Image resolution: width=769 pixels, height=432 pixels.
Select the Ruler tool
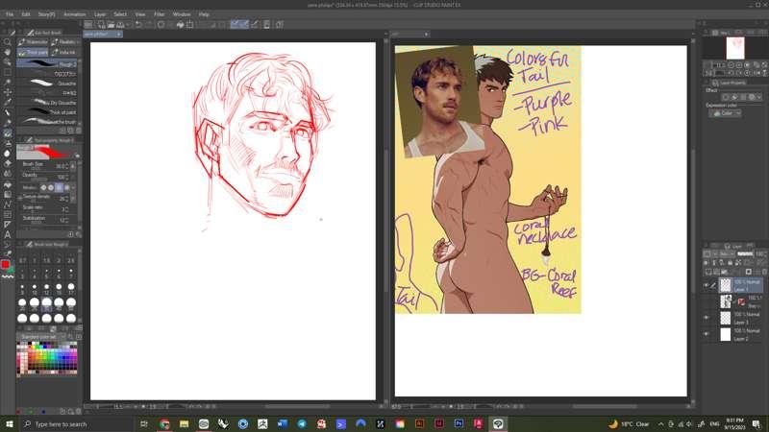coord(8,225)
